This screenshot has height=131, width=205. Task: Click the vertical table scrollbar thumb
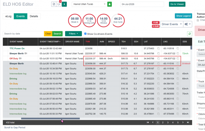(191, 48)
